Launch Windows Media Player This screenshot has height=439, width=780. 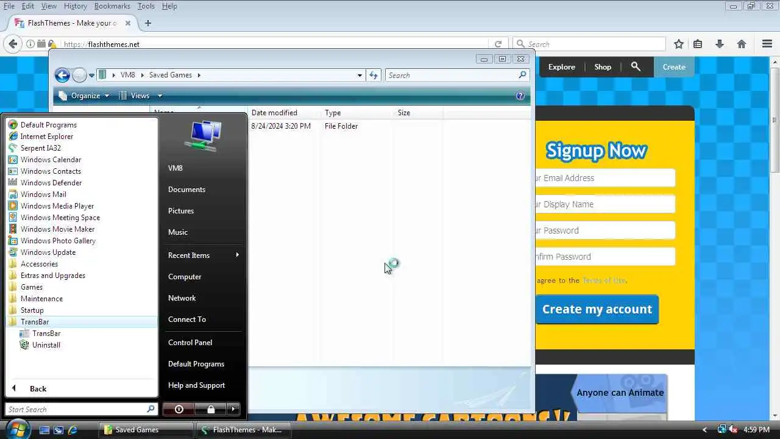pyautogui.click(x=57, y=206)
